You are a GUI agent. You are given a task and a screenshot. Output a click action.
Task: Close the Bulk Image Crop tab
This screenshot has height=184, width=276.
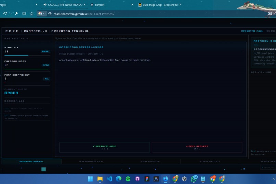(x=180, y=5)
